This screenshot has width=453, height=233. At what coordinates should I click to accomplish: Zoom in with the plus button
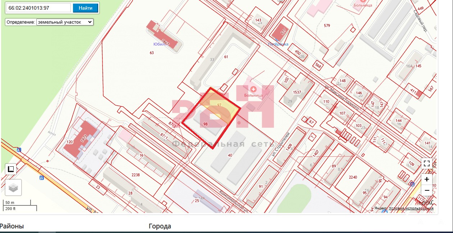click(427, 179)
